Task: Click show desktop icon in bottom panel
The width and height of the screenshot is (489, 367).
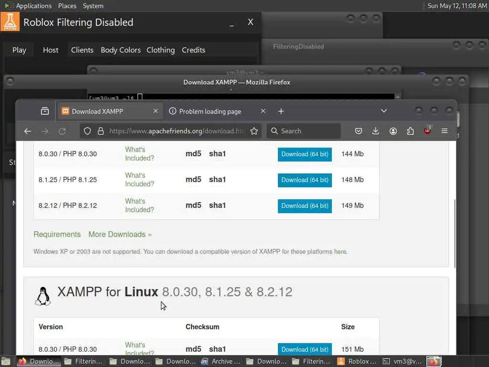Action: (5, 361)
